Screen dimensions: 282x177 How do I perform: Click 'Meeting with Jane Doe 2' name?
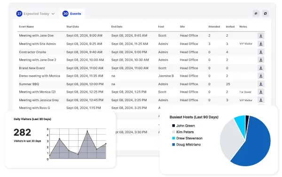pyautogui.click(x=38, y=60)
